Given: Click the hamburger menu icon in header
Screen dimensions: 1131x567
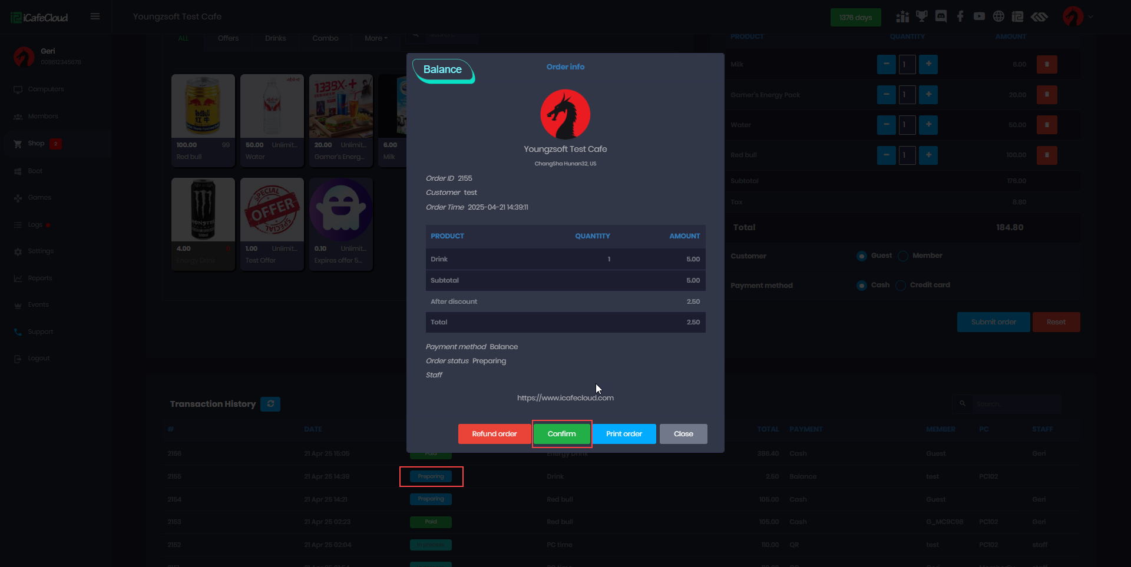Looking at the screenshot, I should [x=95, y=16].
